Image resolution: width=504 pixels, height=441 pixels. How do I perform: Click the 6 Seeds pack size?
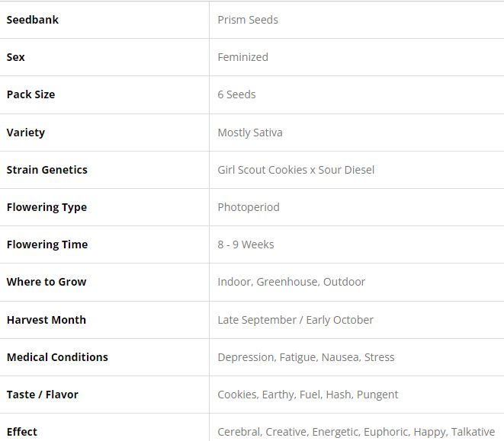[x=236, y=94]
